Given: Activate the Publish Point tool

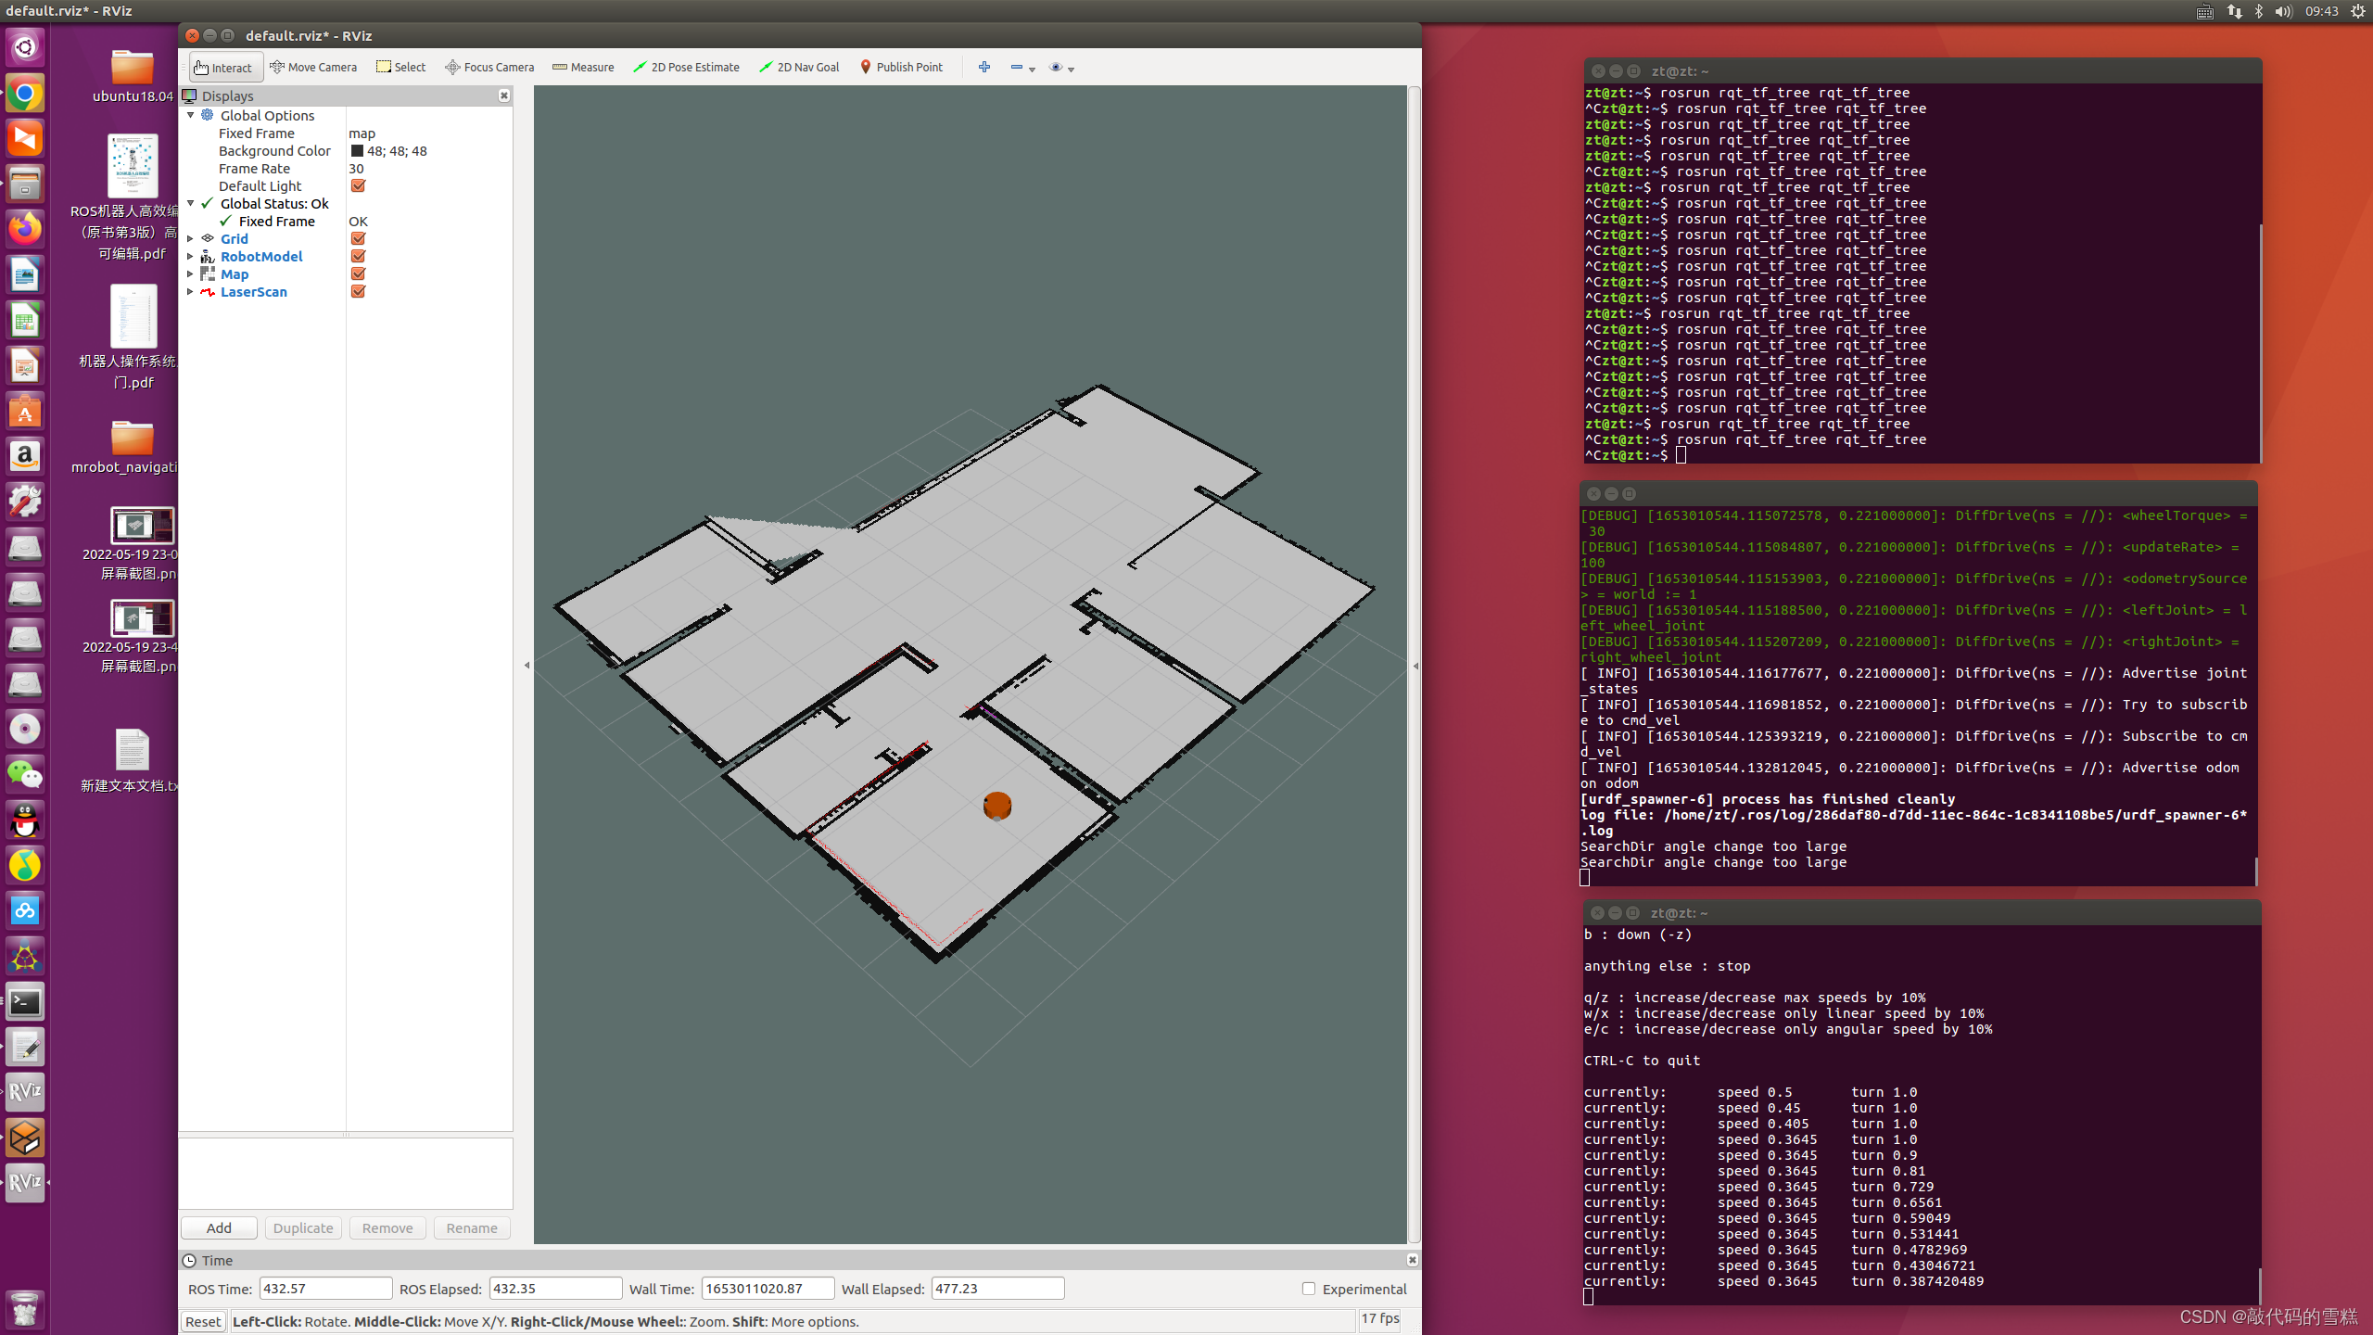Looking at the screenshot, I should coord(901,67).
